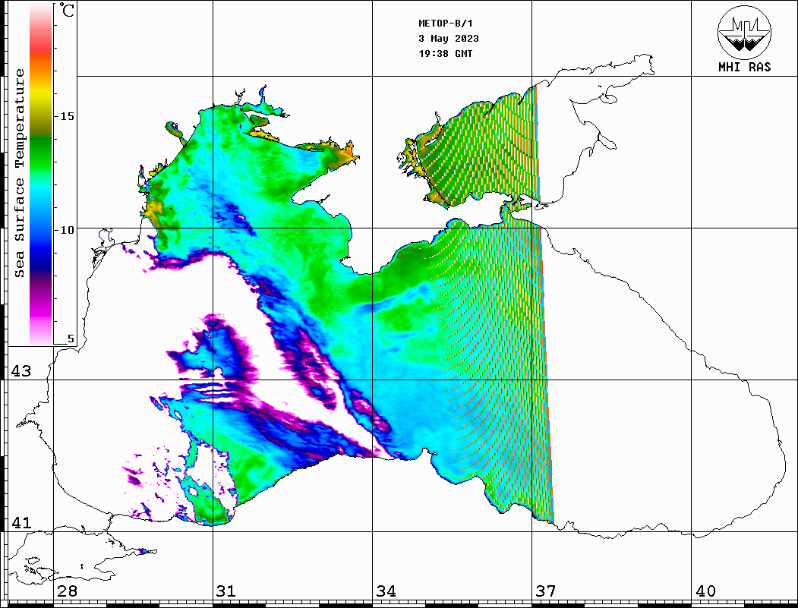The image size is (798, 608).
Task: Click the green region of the color bar
Action: pyautogui.click(x=41, y=153)
